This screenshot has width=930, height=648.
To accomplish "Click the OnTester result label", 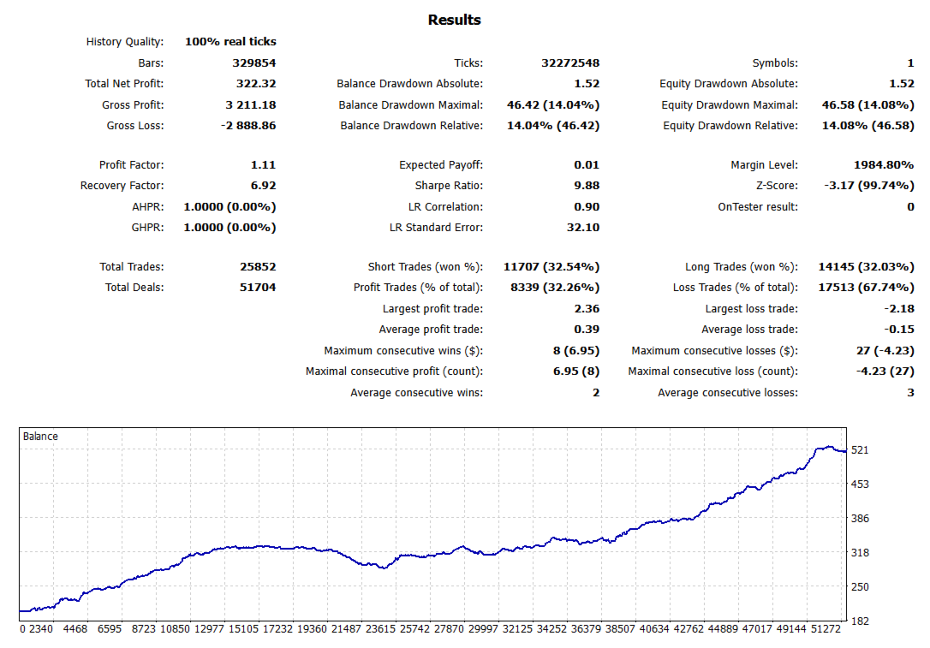I will coord(757,207).
